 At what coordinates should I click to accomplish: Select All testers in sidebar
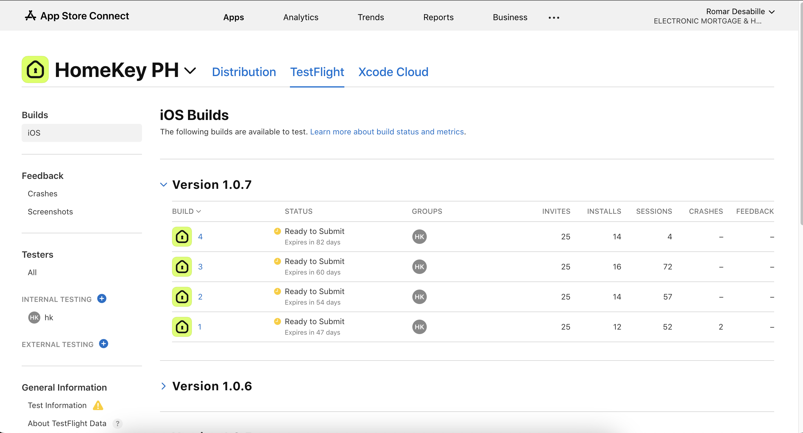[32, 272]
